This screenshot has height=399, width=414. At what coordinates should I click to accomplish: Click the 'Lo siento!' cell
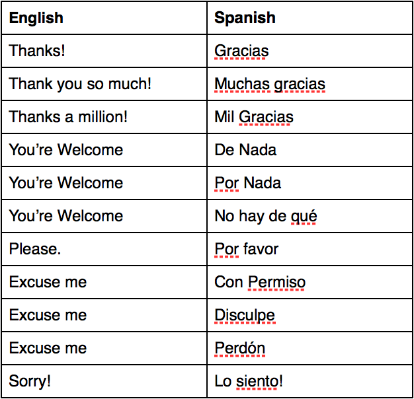(x=249, y=381)
